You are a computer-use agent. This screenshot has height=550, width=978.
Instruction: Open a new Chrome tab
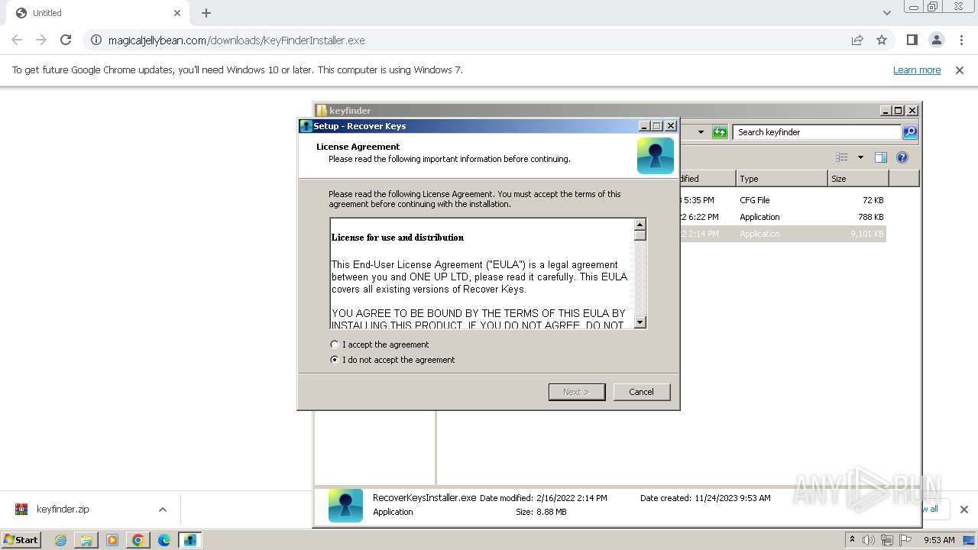pos(206,13)
